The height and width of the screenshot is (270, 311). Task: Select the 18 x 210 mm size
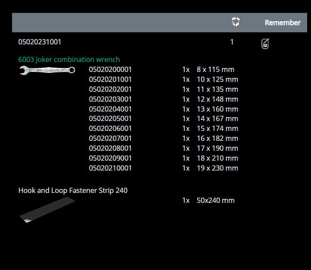217,158
